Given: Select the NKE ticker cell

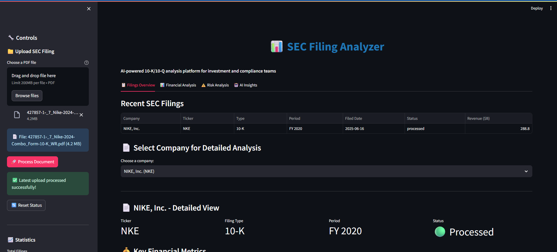Looking at the screenshot, I should point(207,129).
